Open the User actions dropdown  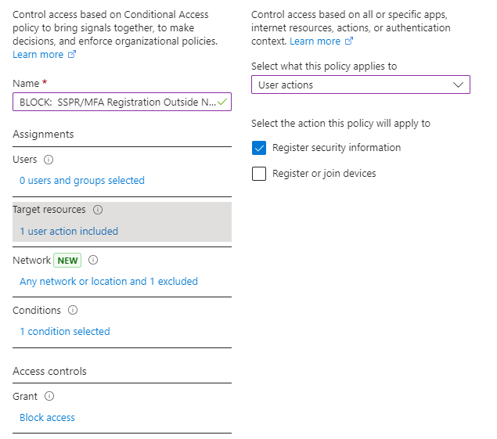coord(361,85)
